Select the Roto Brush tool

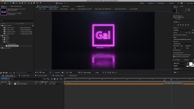pos(37,3)
